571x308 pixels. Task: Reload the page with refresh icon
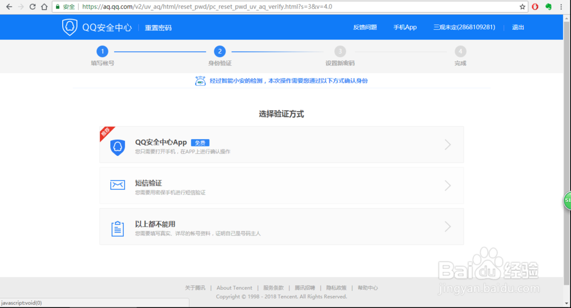[33, 6]
